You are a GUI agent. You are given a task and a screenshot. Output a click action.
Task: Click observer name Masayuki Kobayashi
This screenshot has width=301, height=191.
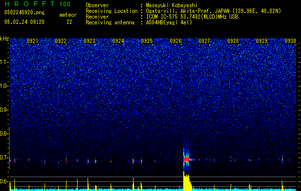(x=172, y=5)
